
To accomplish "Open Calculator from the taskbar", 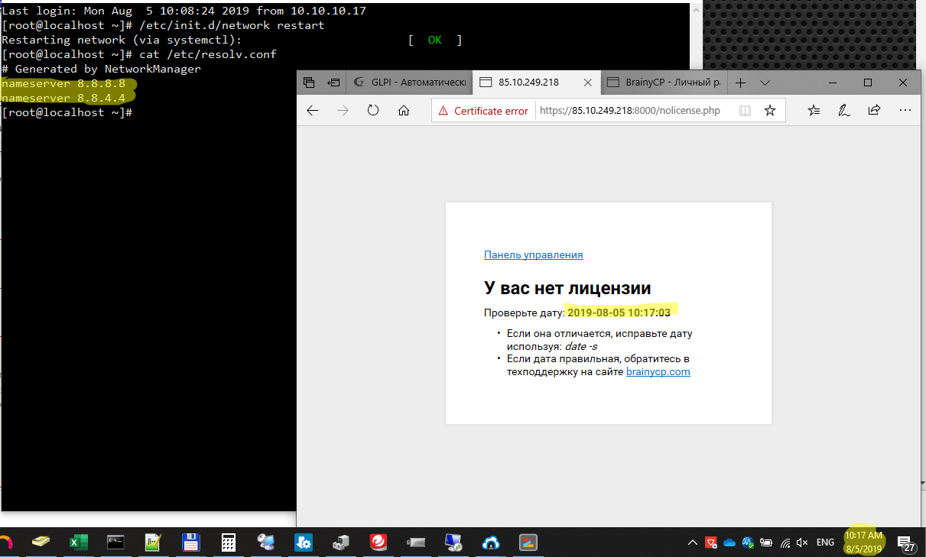I will tap(227, 542).
